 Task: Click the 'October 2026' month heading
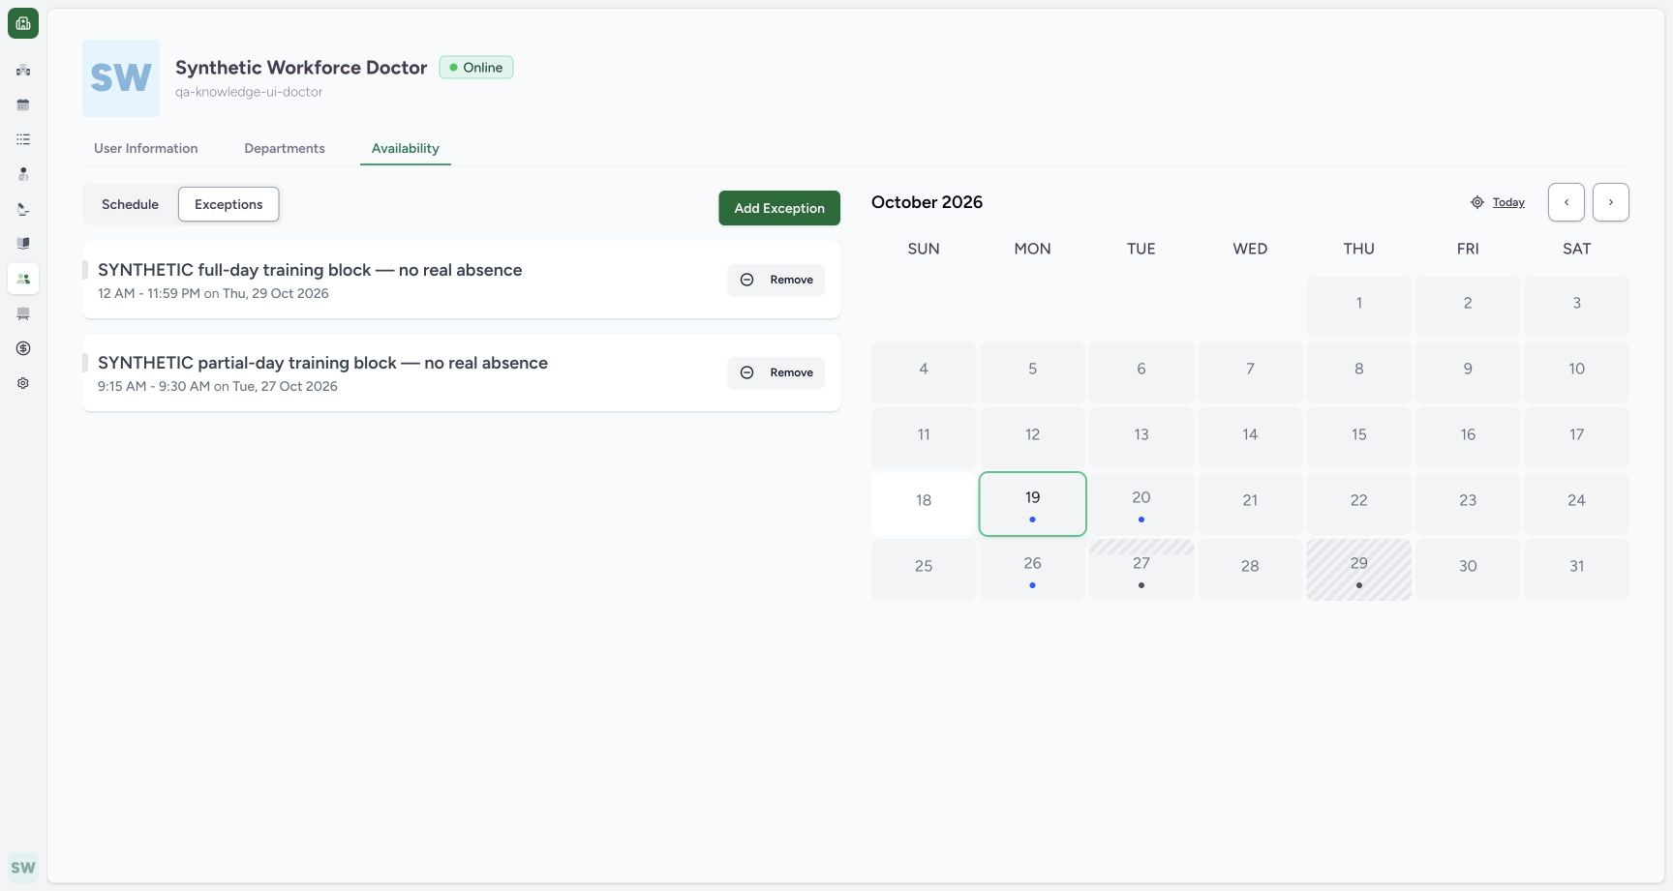(x=927, y=202)
